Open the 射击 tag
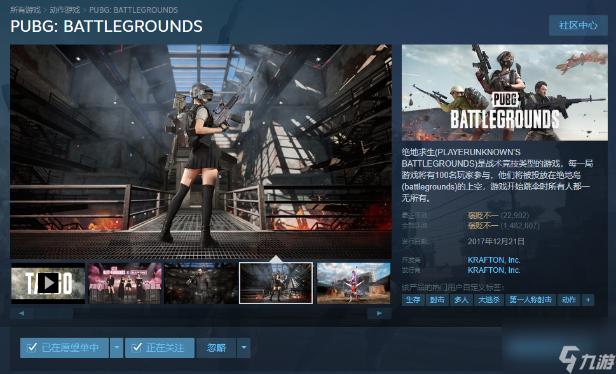 pos(437,300)
